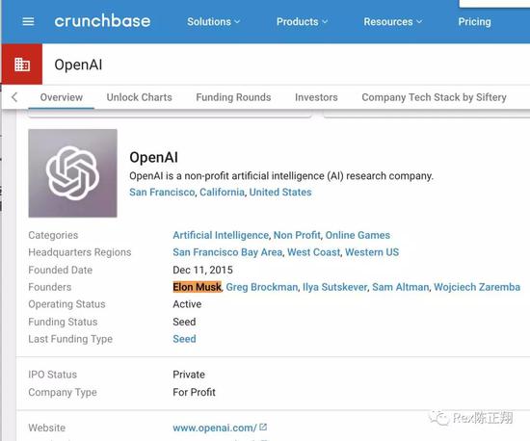Open the Sam Altman founder link
This screenshot has width=530, height=441.
tap(401, 287)
